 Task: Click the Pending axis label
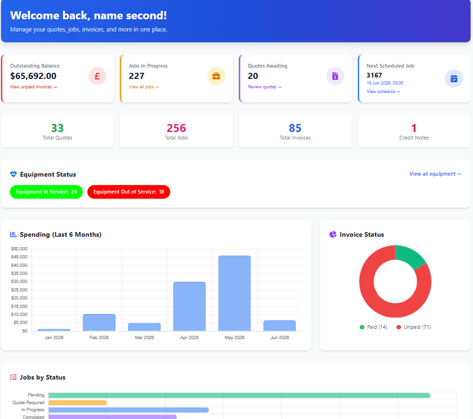coord(36,395)
